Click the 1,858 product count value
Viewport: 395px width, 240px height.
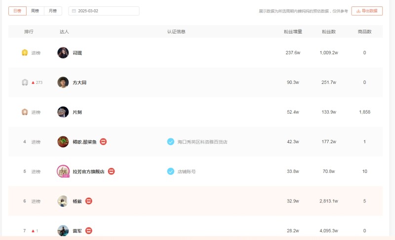click(365, 112)
